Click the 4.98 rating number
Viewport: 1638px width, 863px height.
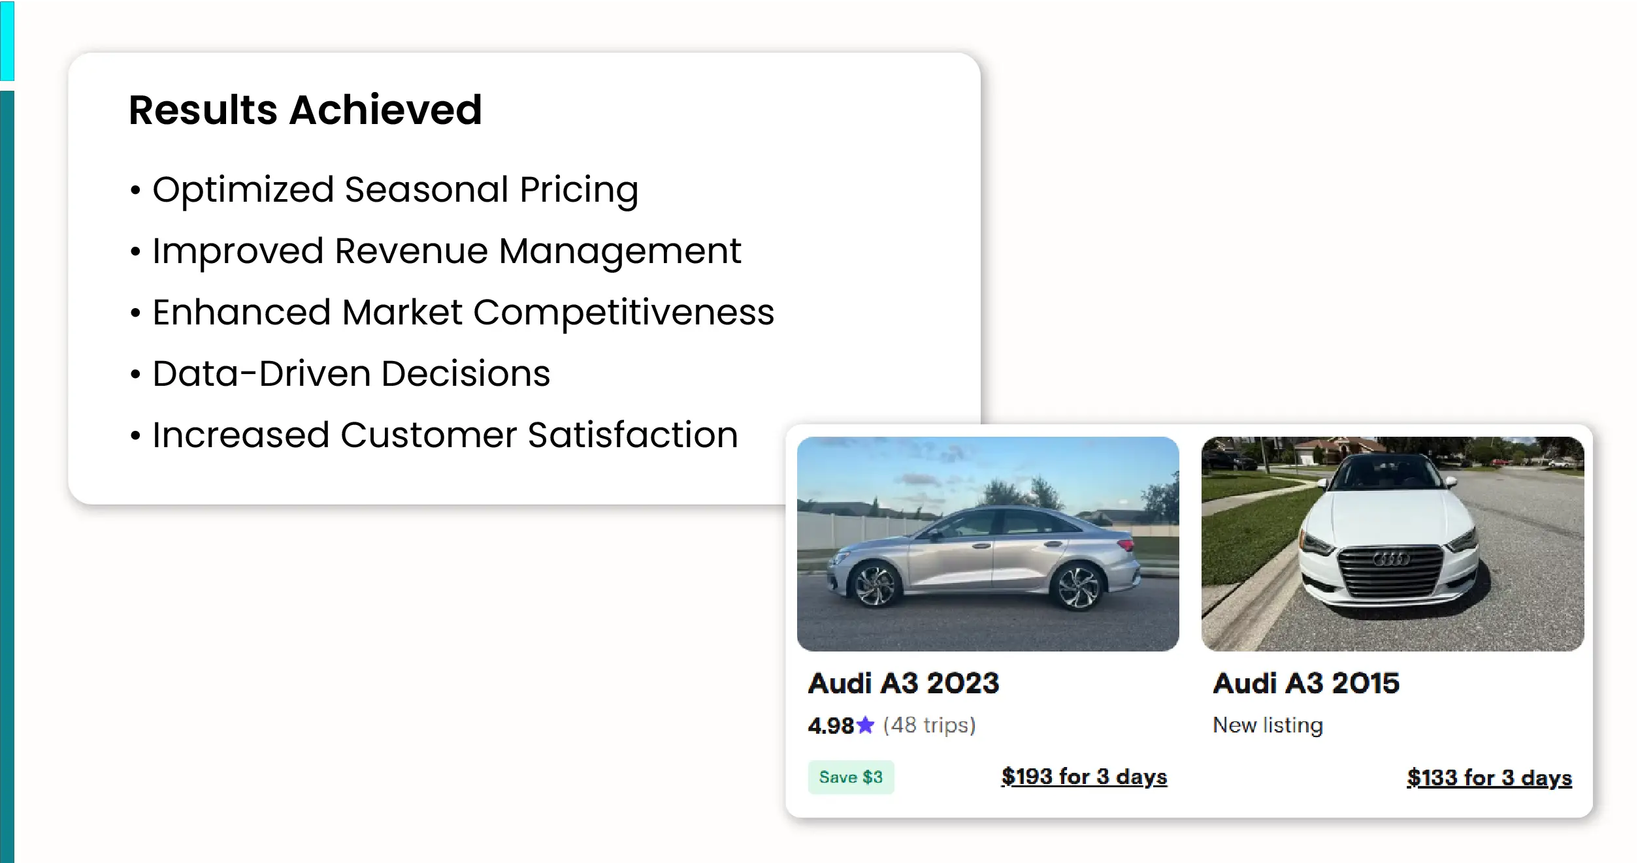click(x=830, y=725)
